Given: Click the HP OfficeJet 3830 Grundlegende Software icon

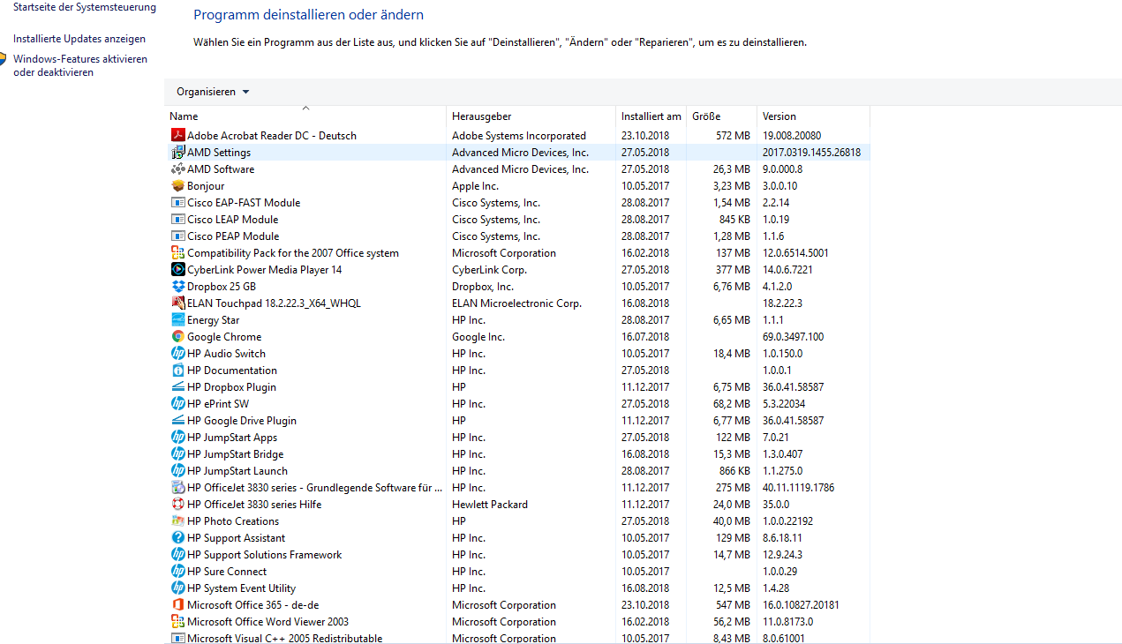Looking at the screenshot, I should pos(177,488).
